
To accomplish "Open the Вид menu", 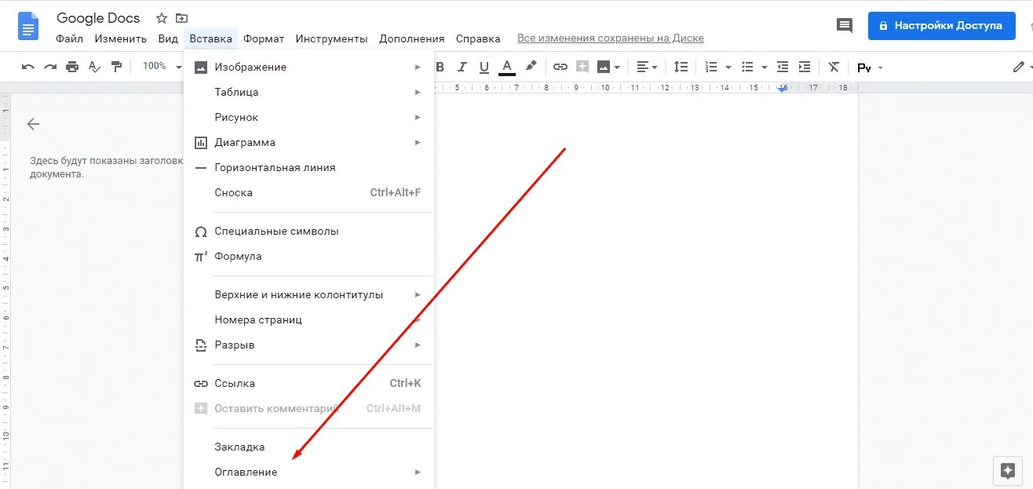I will click(168, 38).
